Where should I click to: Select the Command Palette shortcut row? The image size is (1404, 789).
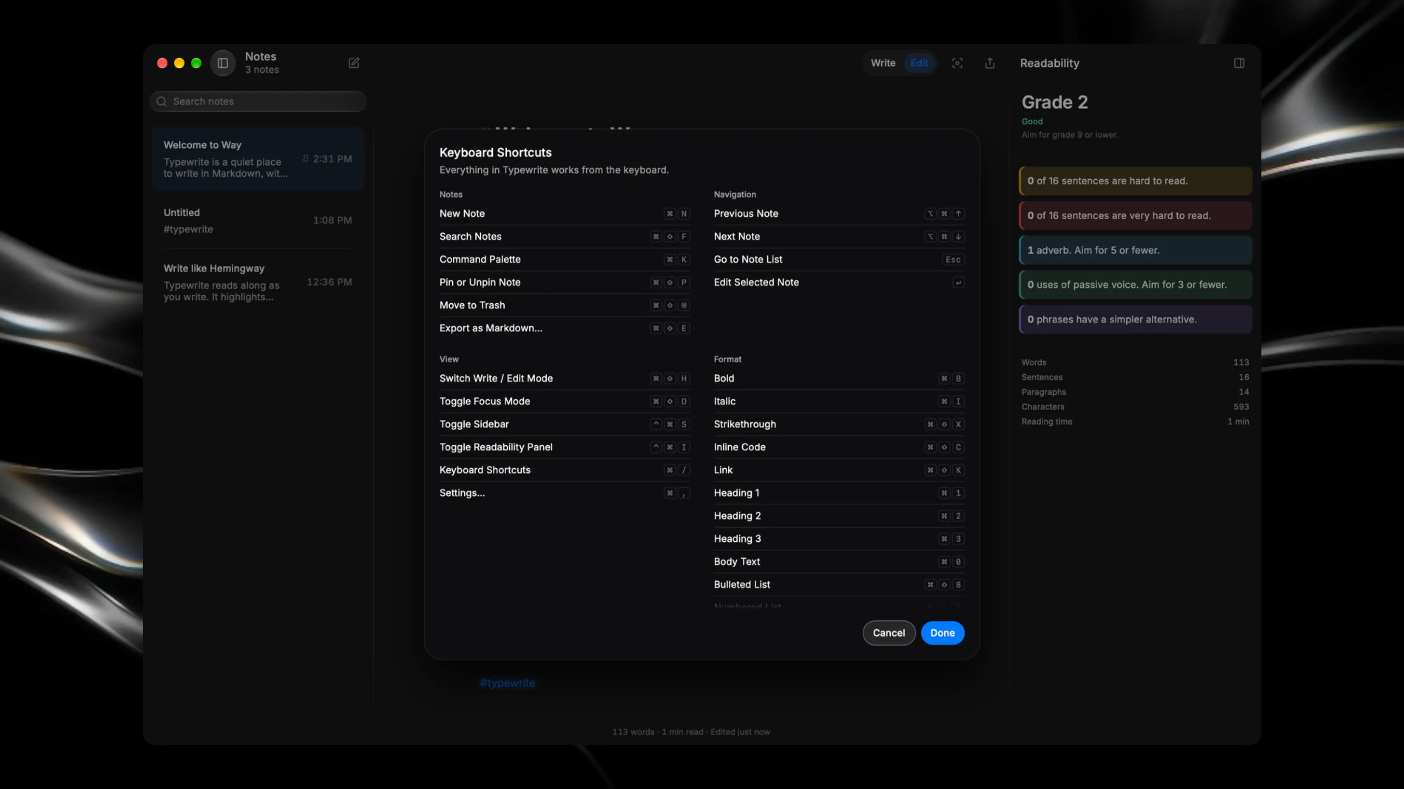(x=565, y=259)
